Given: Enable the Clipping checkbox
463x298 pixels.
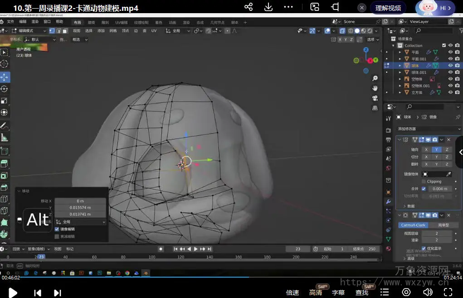Looking at the screenshot, I should [x=424, y=182].
